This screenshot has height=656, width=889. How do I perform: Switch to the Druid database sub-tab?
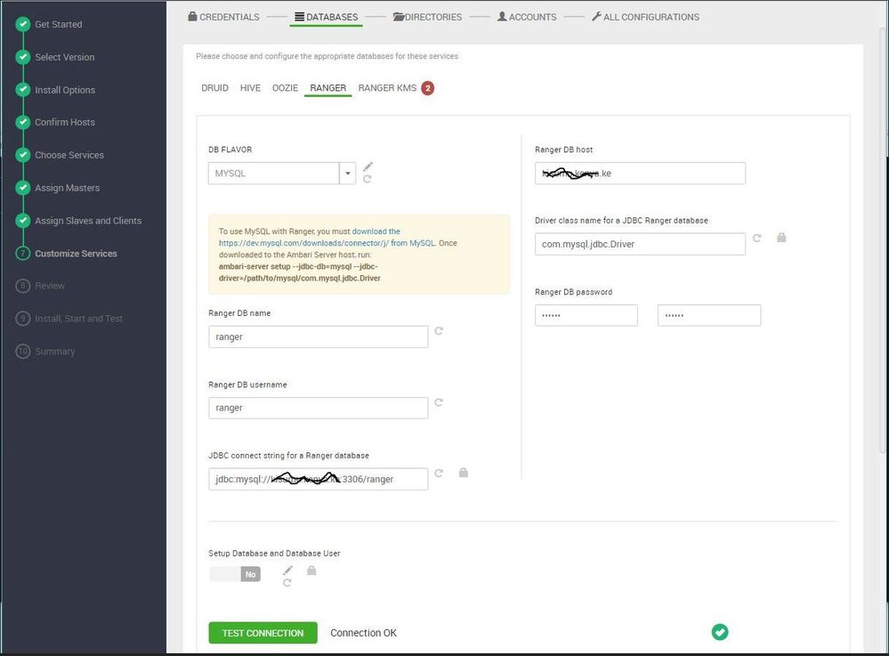click(214, 88)
